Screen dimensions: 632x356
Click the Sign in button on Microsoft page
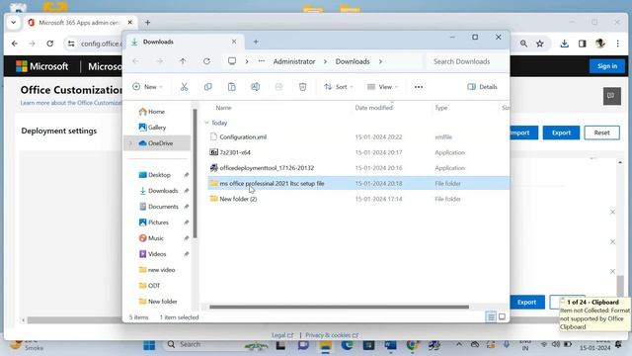(x=607, y=66)
